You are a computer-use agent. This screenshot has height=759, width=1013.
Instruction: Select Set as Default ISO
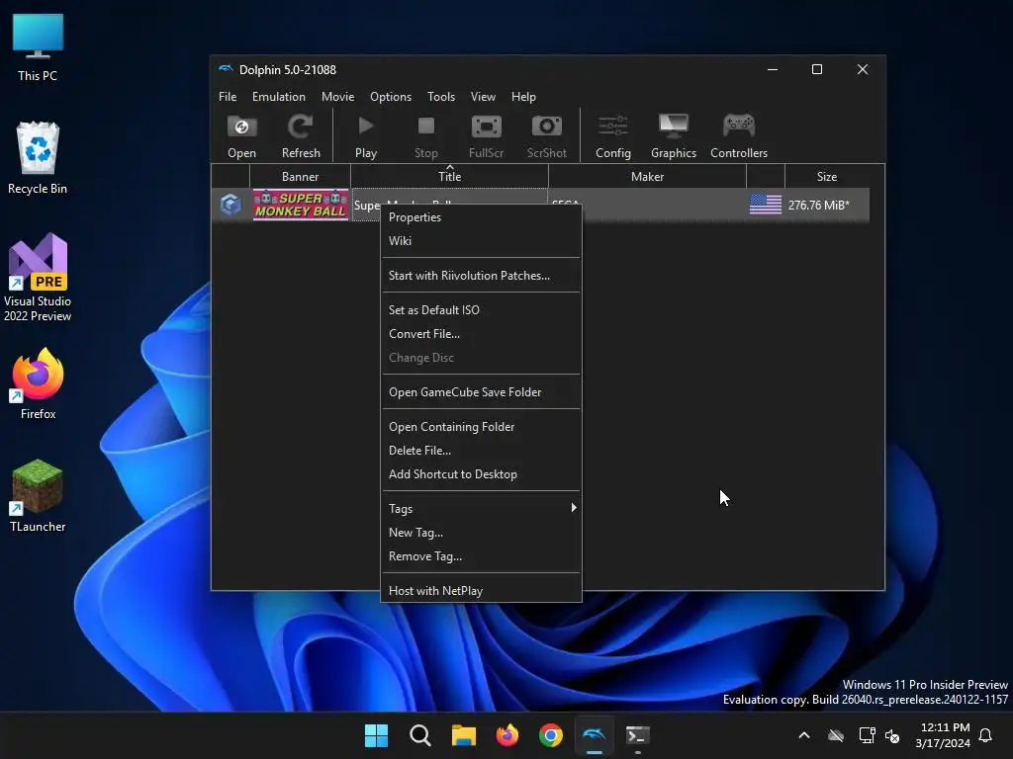coord(482,309)
